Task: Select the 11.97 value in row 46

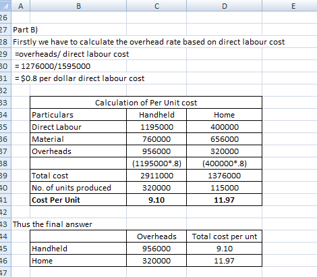Action: [225, 261]
